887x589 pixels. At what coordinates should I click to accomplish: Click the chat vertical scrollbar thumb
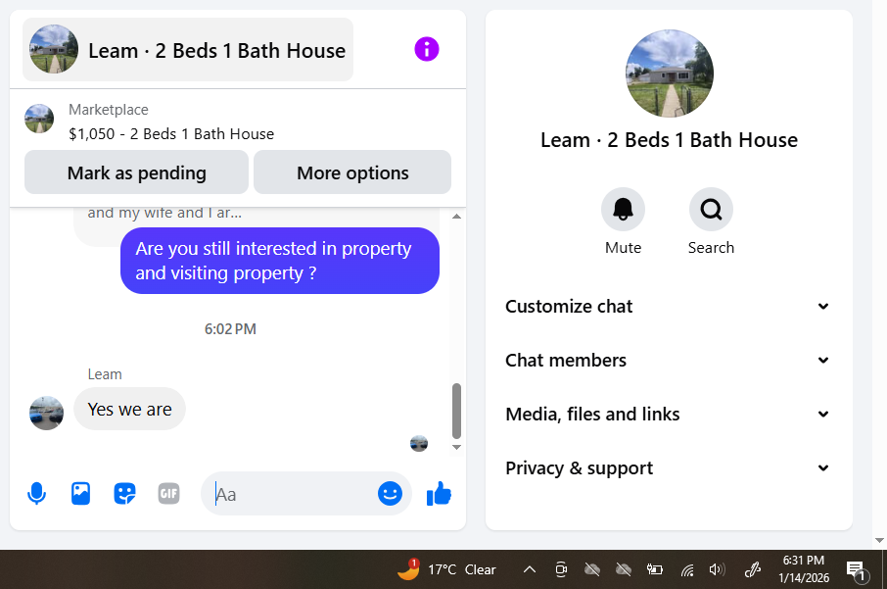(x=456, y=412)
